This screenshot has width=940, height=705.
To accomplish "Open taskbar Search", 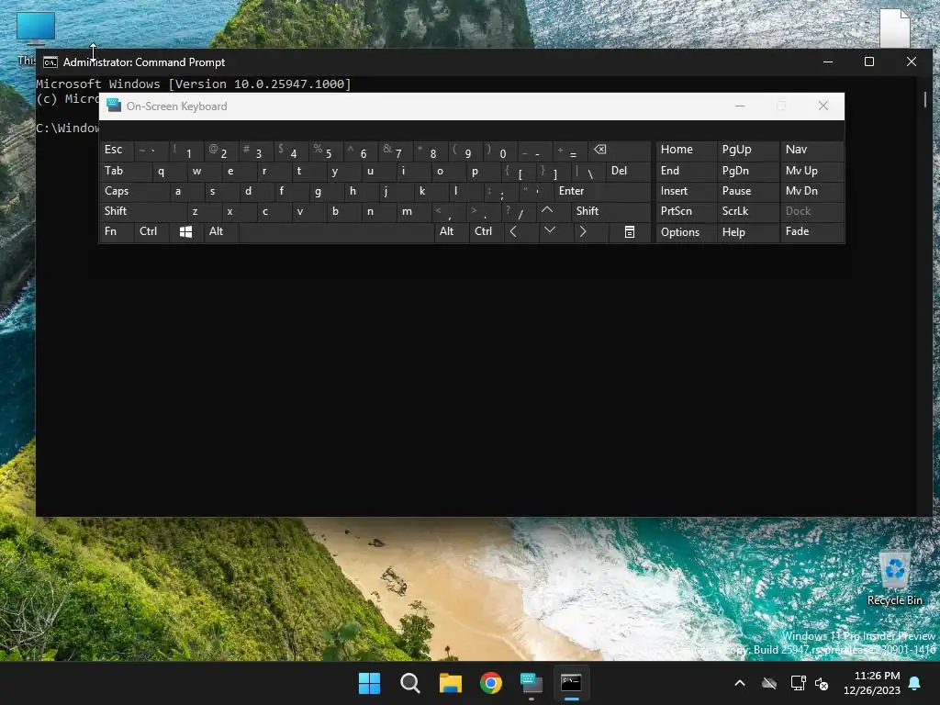I will (x=410, y=683).
